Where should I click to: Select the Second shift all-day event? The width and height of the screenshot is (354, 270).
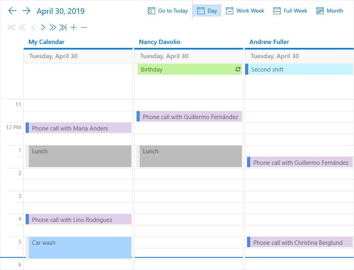(299, 69)
